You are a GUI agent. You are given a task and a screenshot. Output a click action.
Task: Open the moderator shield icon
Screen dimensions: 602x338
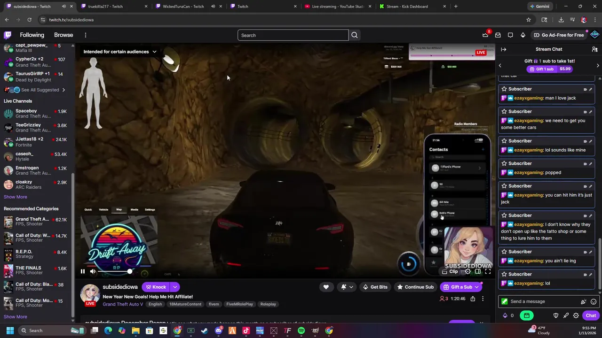(x=556, y=315)
